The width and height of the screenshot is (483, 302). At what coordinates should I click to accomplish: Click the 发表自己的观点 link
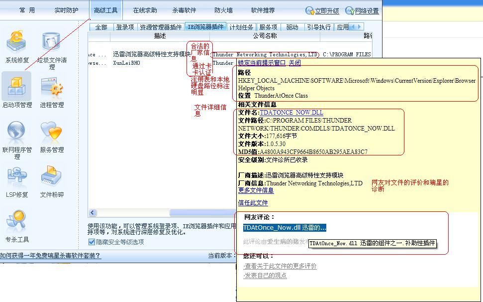click(x=265, y=276)
